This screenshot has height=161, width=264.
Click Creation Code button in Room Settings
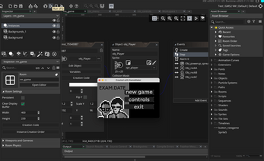point(30,125)
